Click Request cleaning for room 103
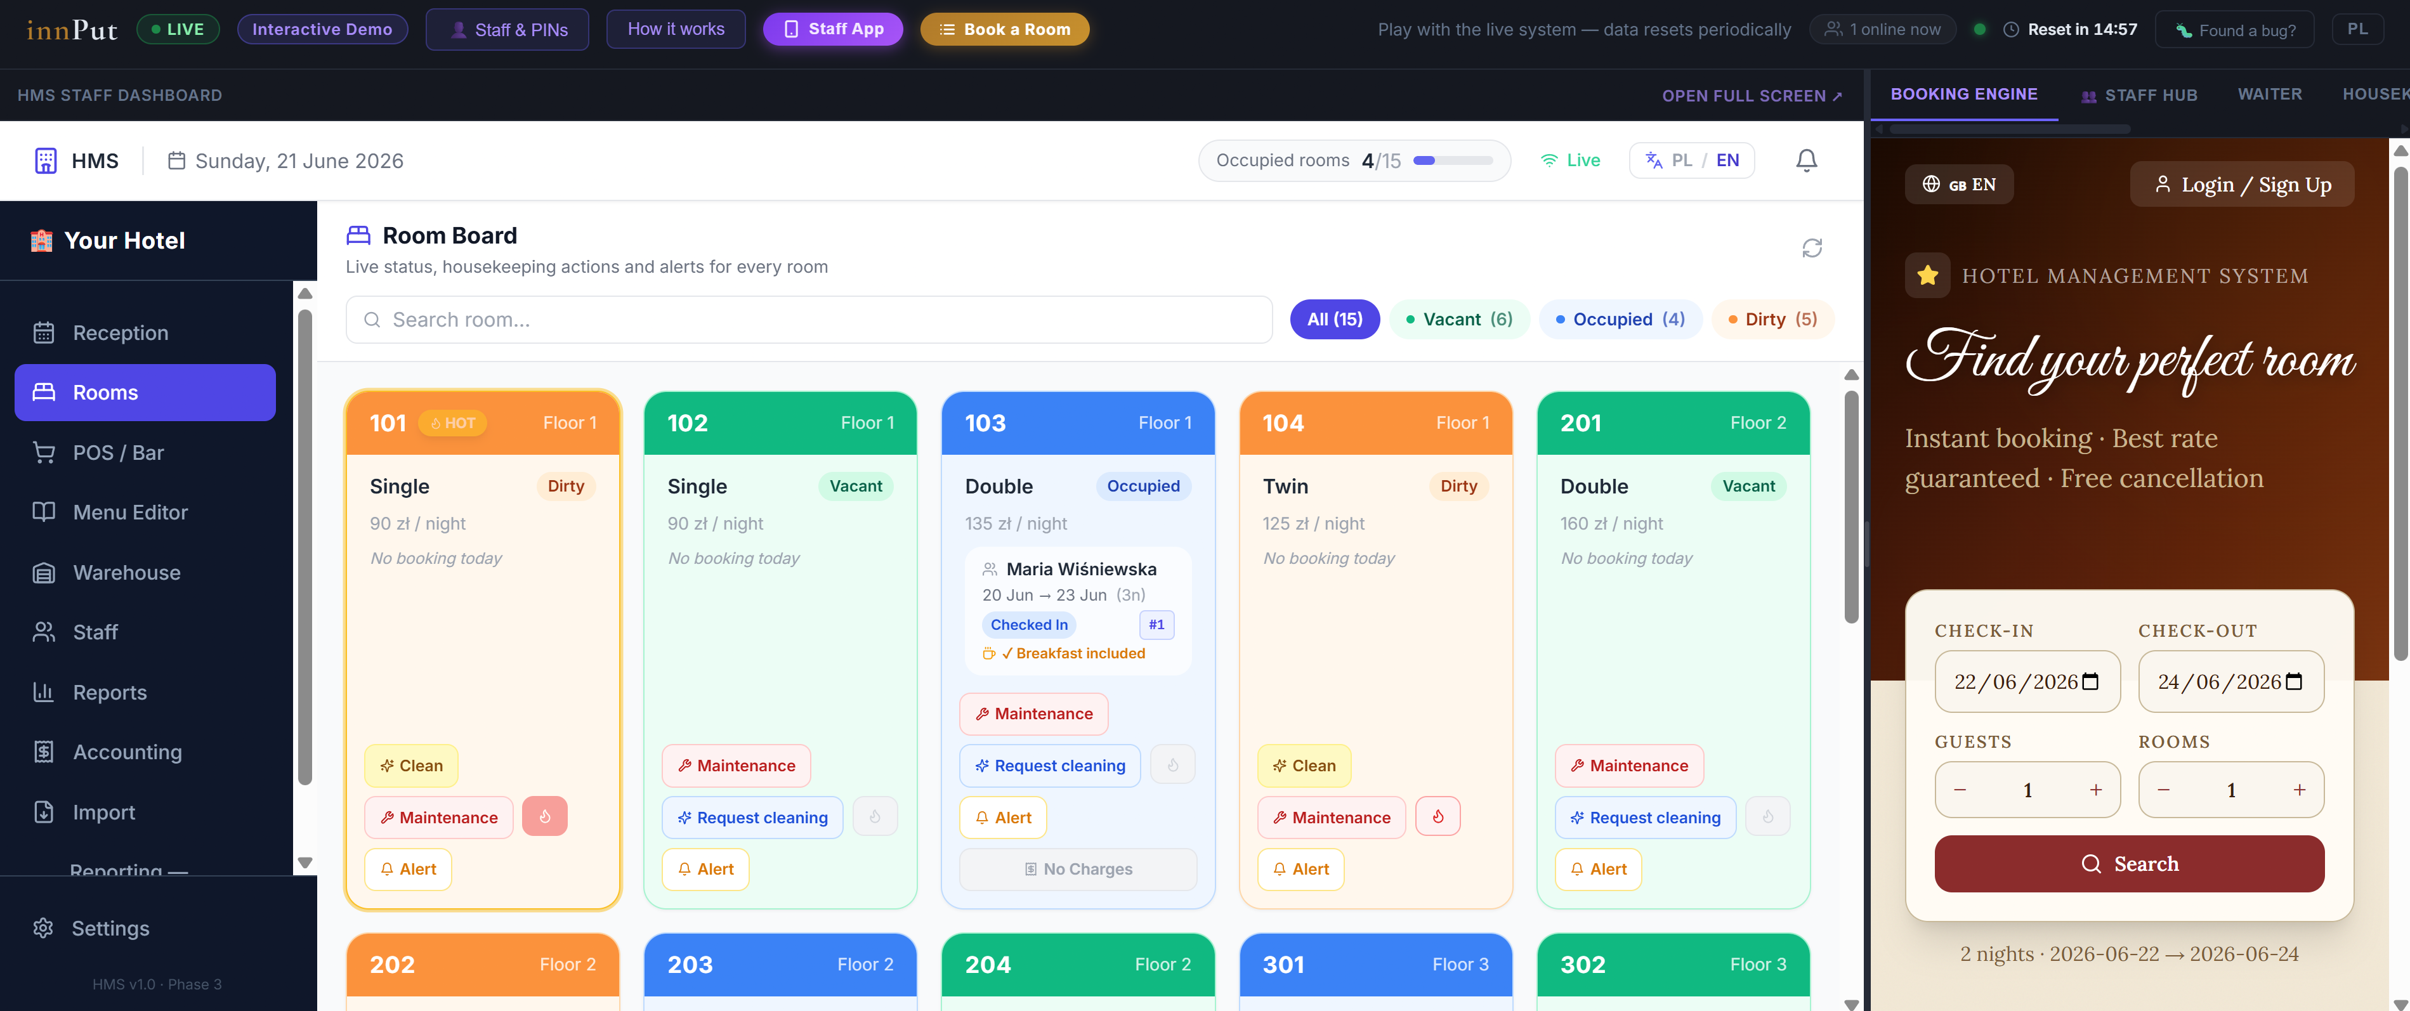The height and width of the screenshot is (1011, 2410). coord(1050,766)
